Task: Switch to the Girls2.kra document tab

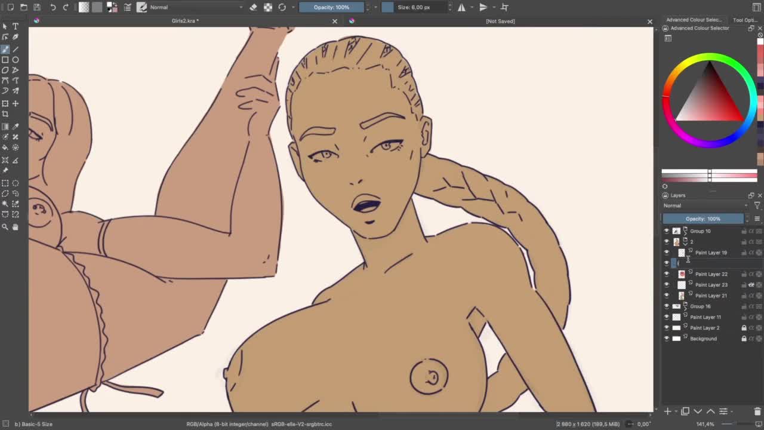Action: [185, 21]
